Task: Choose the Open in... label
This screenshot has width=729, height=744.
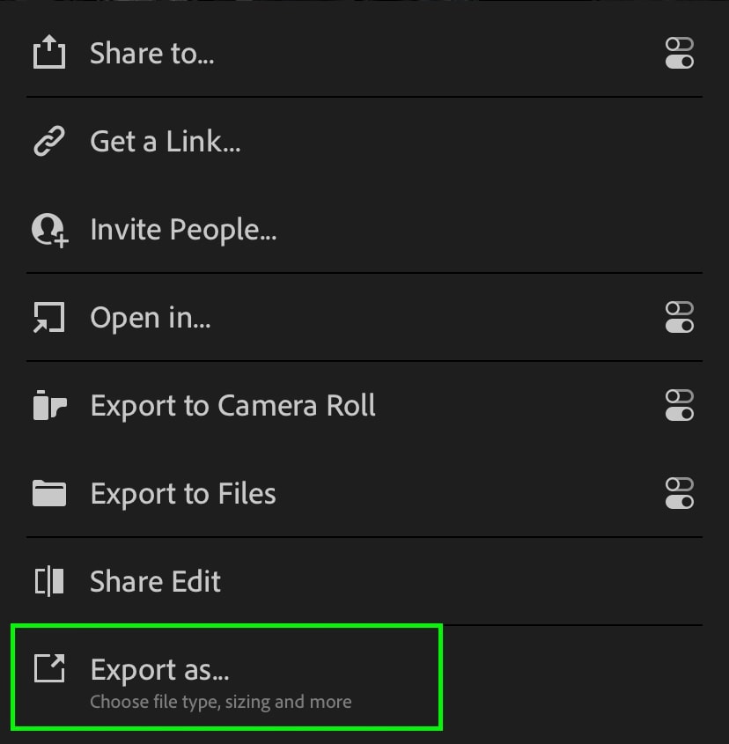Action: pos(151,318)
